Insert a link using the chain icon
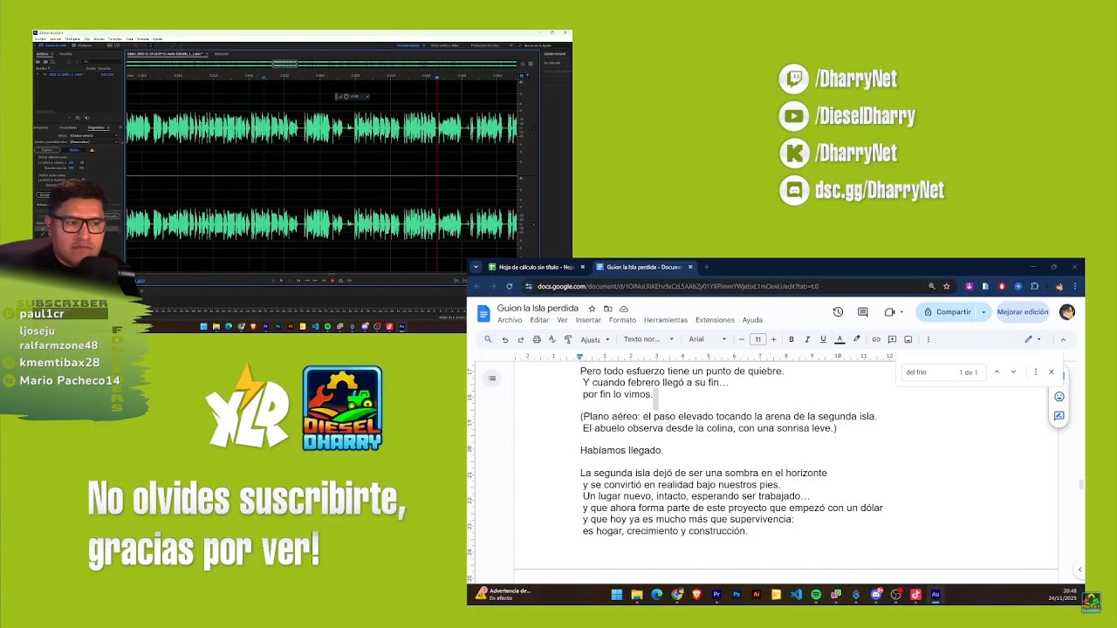Viewport: 1117px width, 628px height. pyautogui.click(x=876, y=339)
